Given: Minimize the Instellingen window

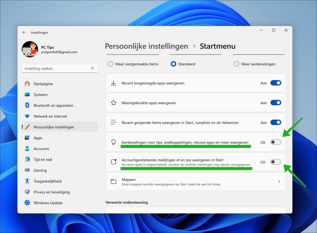Looking at the screenshot, I should [x=261, y=30].
